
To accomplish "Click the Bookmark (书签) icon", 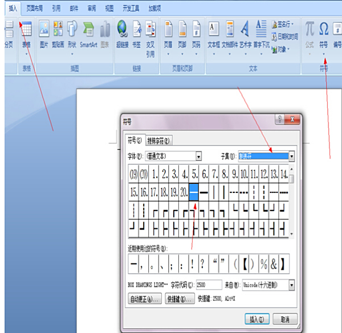I will pos(137,28).
